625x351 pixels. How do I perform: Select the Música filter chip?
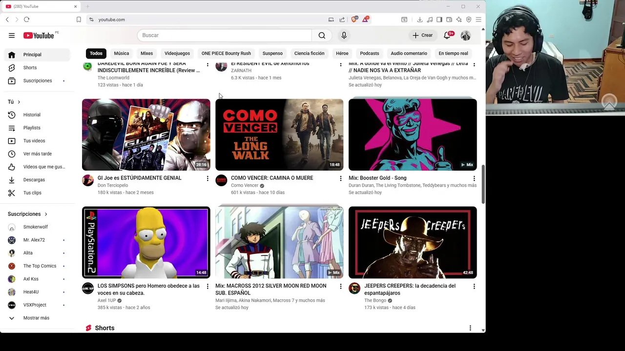click(122, 53)
